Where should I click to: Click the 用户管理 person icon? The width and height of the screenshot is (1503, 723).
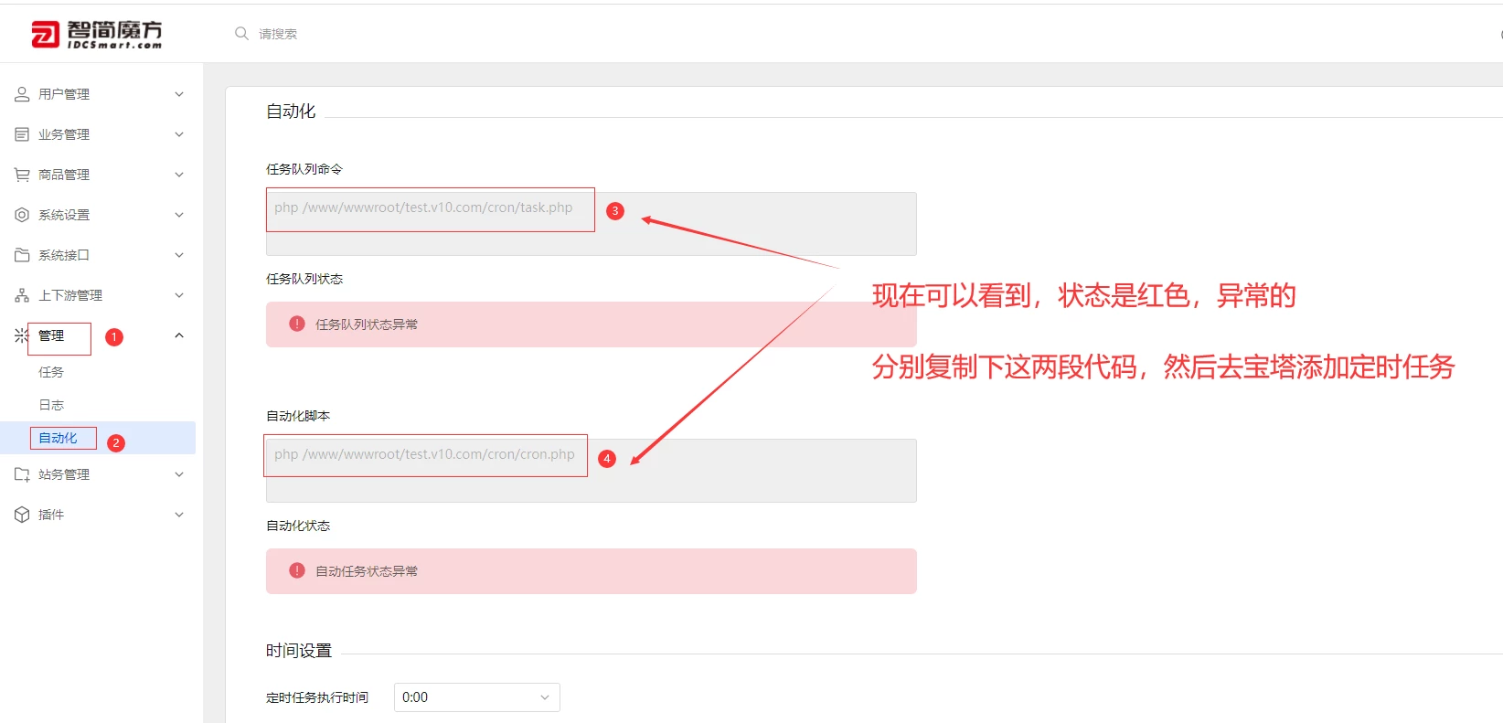tap(22, 94)
